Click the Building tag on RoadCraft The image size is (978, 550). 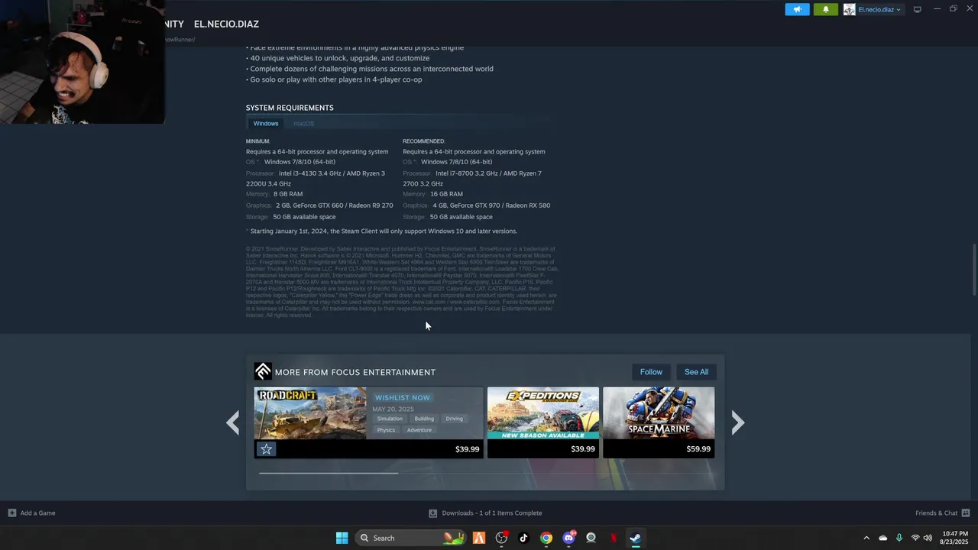tap(424, 419)
